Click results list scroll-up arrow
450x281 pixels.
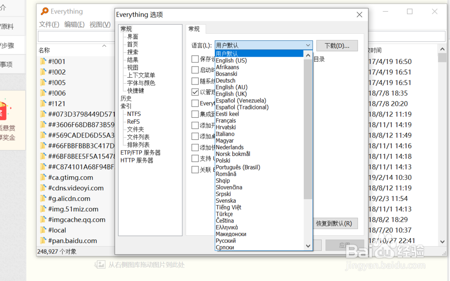click(442, 49)
